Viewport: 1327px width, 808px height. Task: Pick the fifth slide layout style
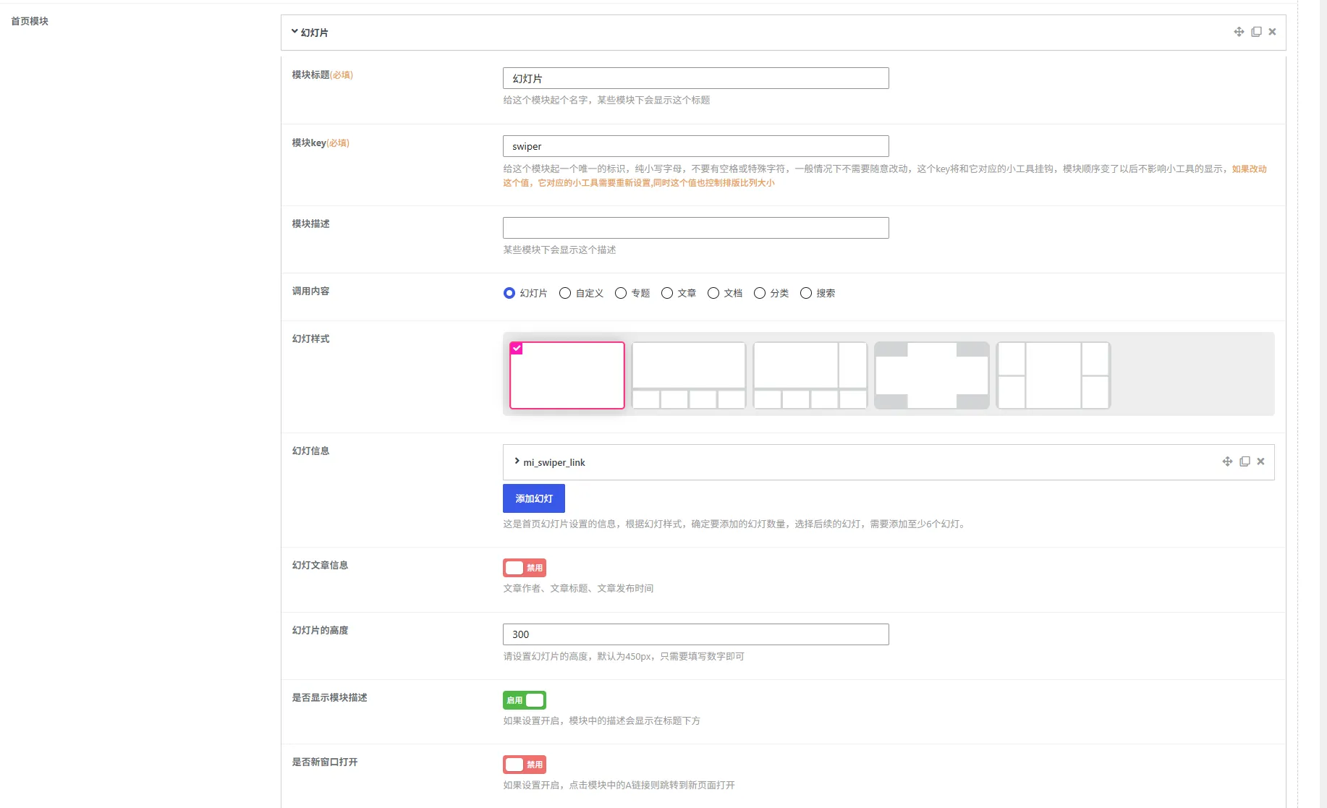coord(1053,375)
